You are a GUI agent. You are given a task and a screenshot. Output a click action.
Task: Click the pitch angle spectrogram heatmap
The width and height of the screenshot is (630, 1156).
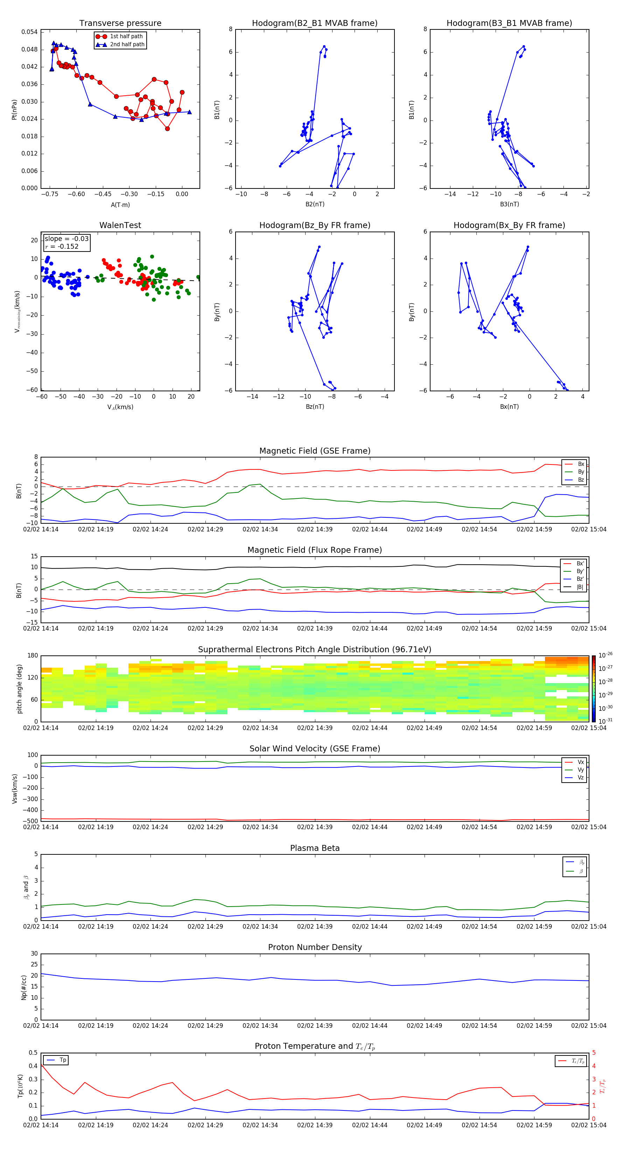pyautogui.click(x=315, y=688)
